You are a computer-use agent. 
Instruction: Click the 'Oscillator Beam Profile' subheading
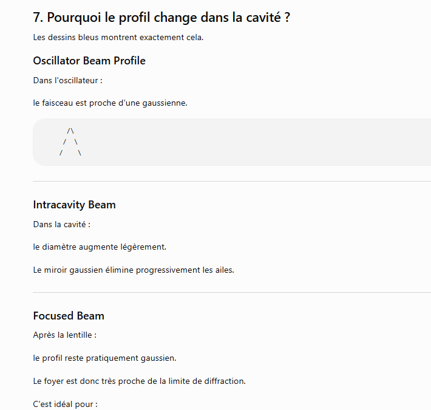tap(89, 61)
